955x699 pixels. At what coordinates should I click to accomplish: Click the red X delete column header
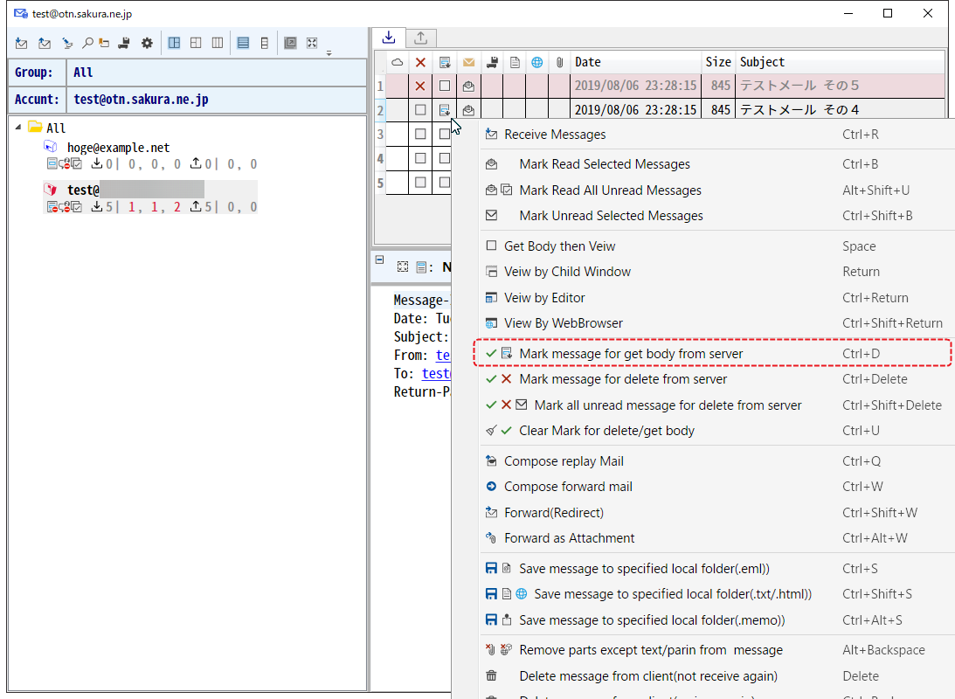[x=420, y=62]
